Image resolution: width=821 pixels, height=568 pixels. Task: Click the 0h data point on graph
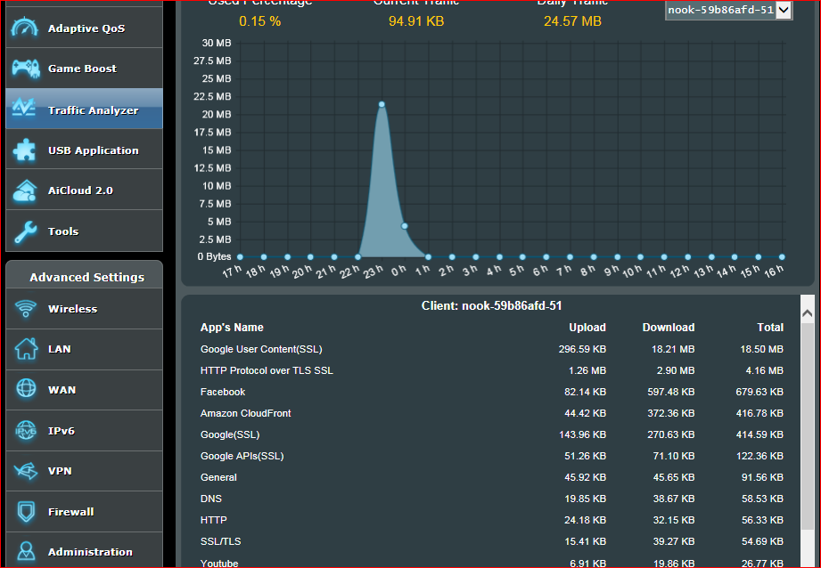coord(405,226)
